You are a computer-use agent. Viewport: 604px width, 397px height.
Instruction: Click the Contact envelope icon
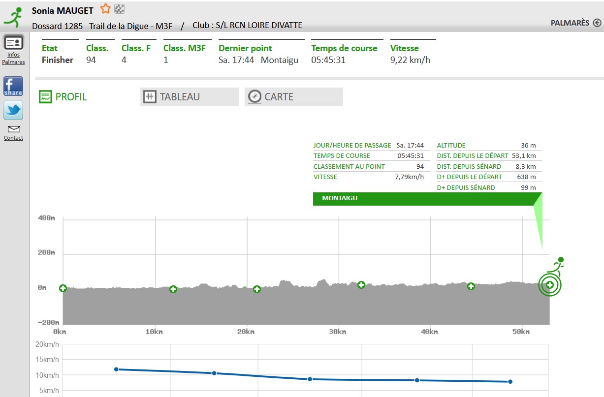[x=14, y=129]
